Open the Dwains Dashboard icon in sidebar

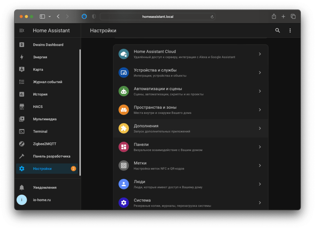coord(22,45)
